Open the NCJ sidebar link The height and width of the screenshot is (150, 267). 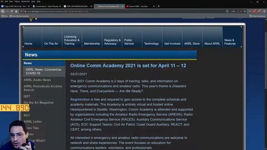click(27, 115)
